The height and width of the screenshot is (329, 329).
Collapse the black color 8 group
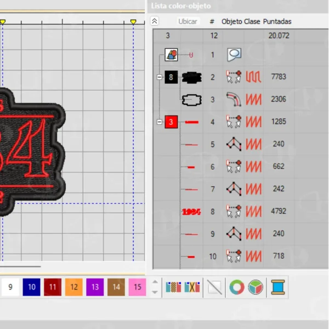coord(159,77)
